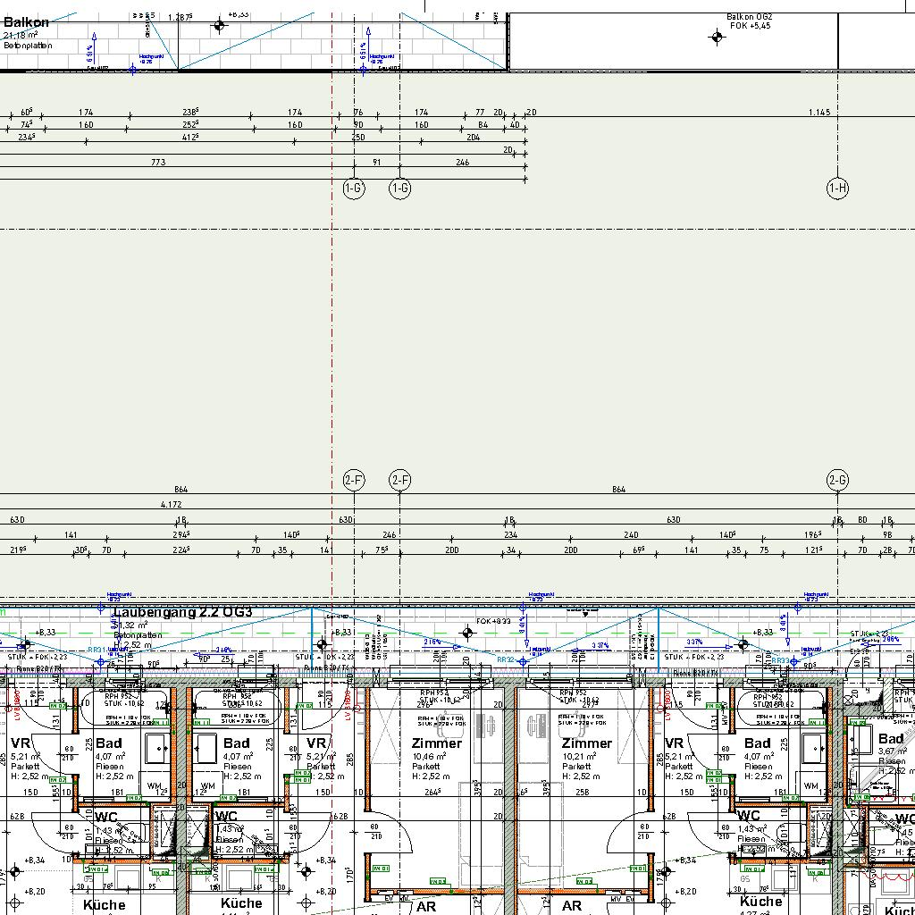Click the Bad 3,67 m² room label

coord(892,745)
